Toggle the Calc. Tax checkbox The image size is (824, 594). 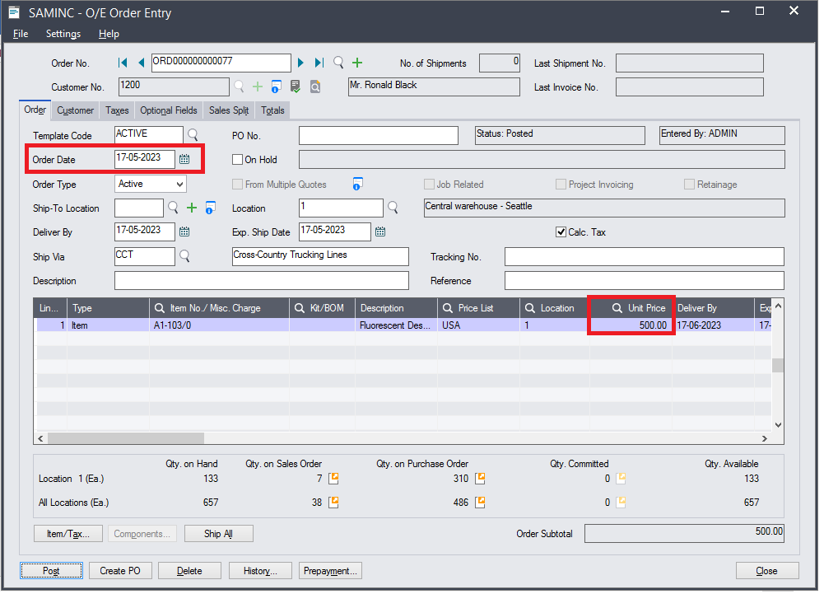click(561, 232)
